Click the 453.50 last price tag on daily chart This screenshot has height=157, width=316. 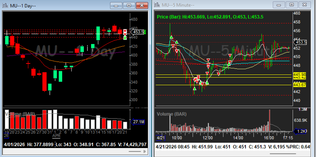[138, 32]
